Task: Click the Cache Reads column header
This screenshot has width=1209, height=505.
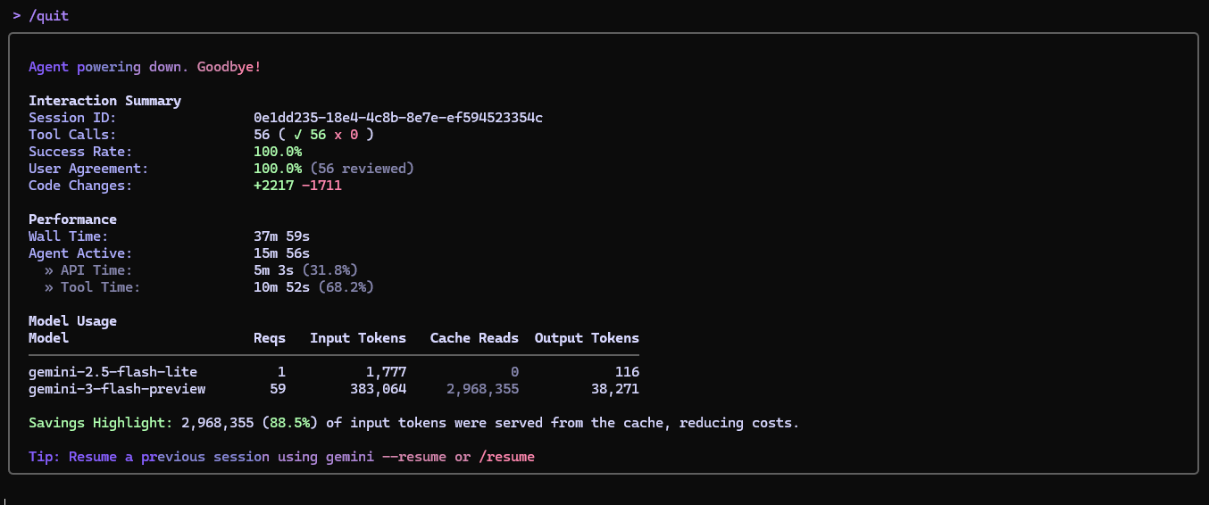Action: tap(474, 338)
